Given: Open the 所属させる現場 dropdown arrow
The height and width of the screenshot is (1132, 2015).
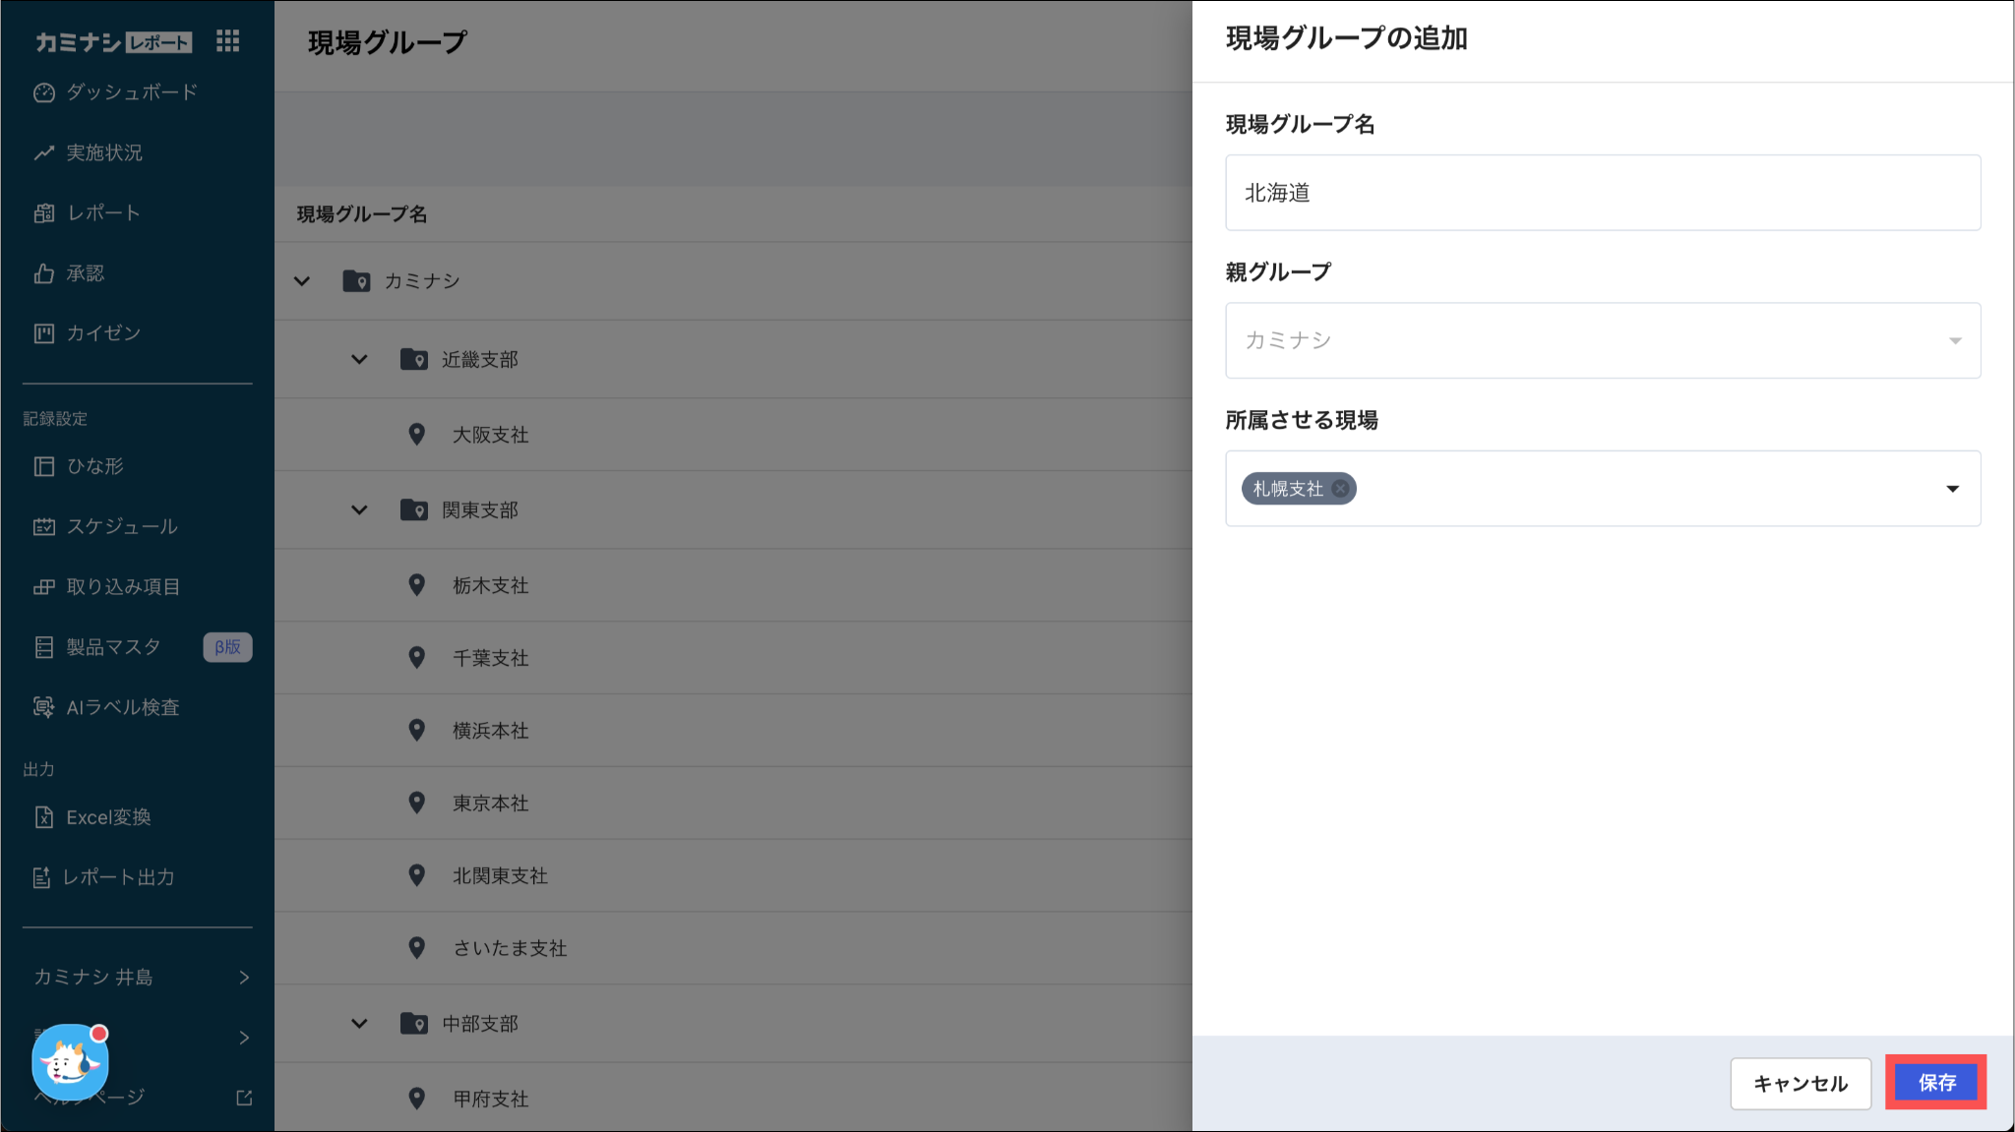Looking at the screenshot, I should click(x=1952, y=489).
